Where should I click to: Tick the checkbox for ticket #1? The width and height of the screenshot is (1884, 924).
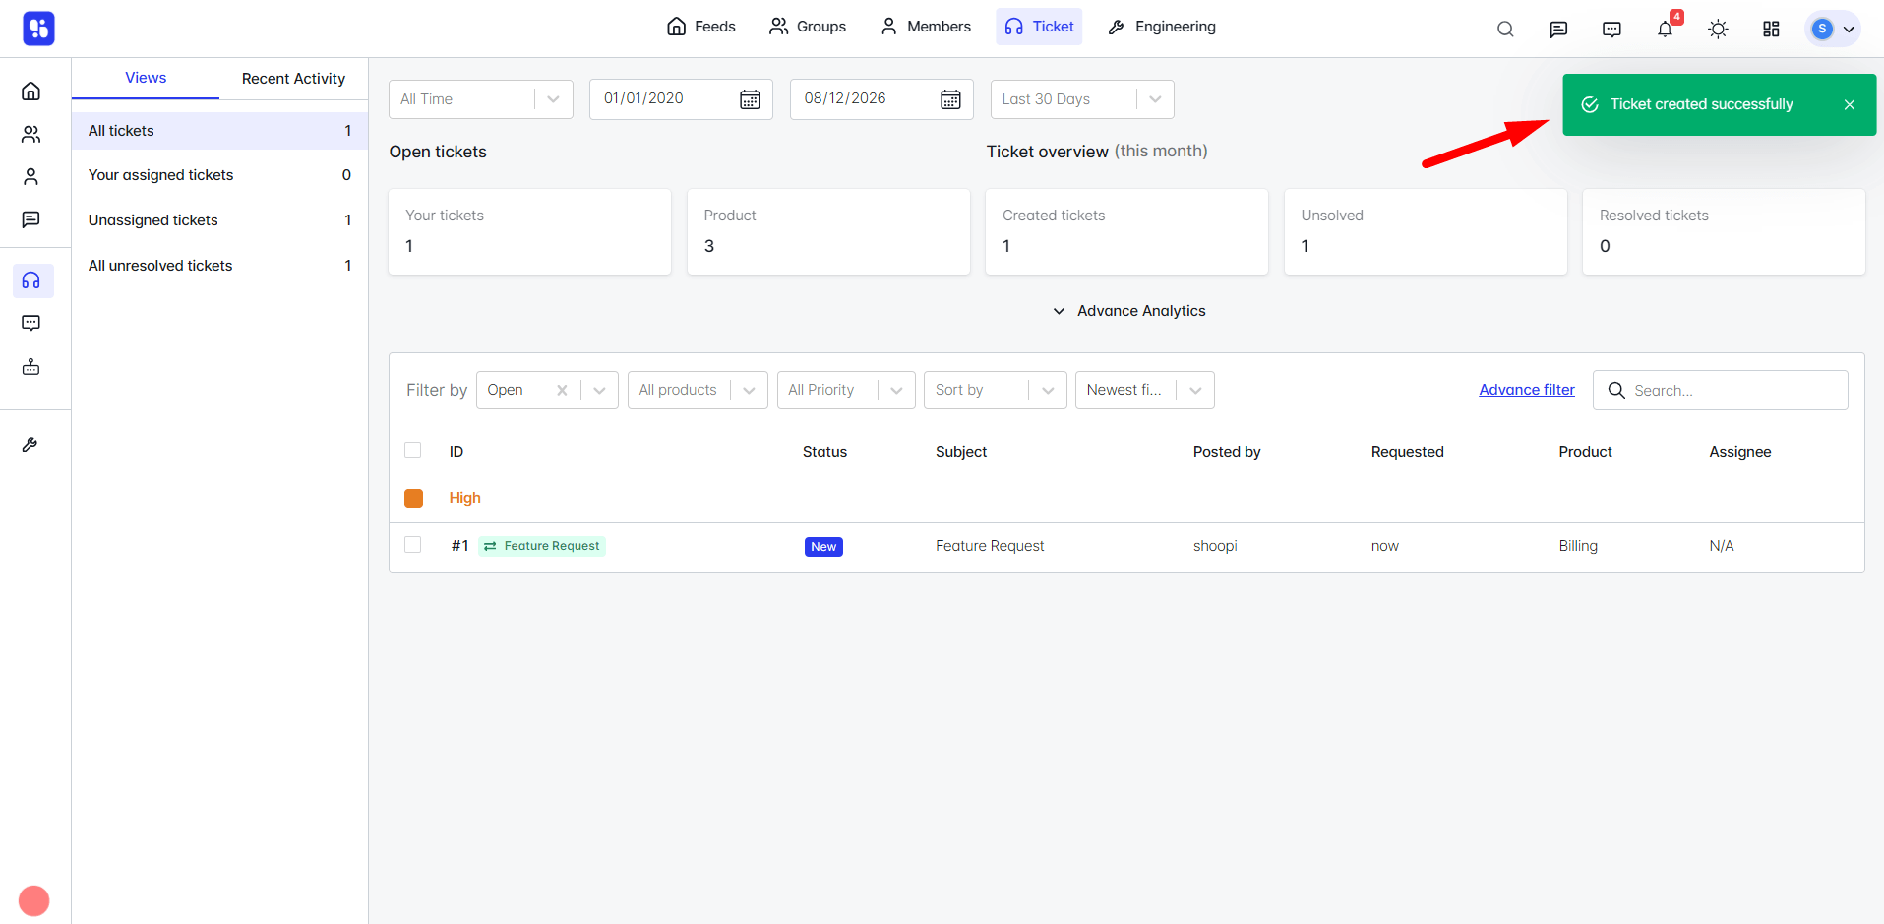coord(413,545)
